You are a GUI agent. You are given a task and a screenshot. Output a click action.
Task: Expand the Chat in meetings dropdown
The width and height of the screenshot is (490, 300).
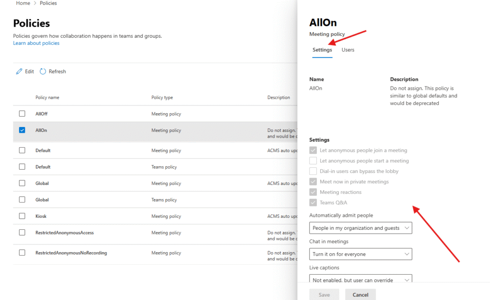360,254
